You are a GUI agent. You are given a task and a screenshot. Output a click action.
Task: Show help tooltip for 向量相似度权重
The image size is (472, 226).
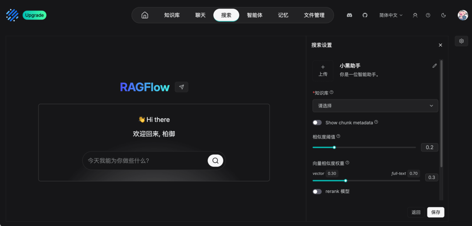pos(347,163)
